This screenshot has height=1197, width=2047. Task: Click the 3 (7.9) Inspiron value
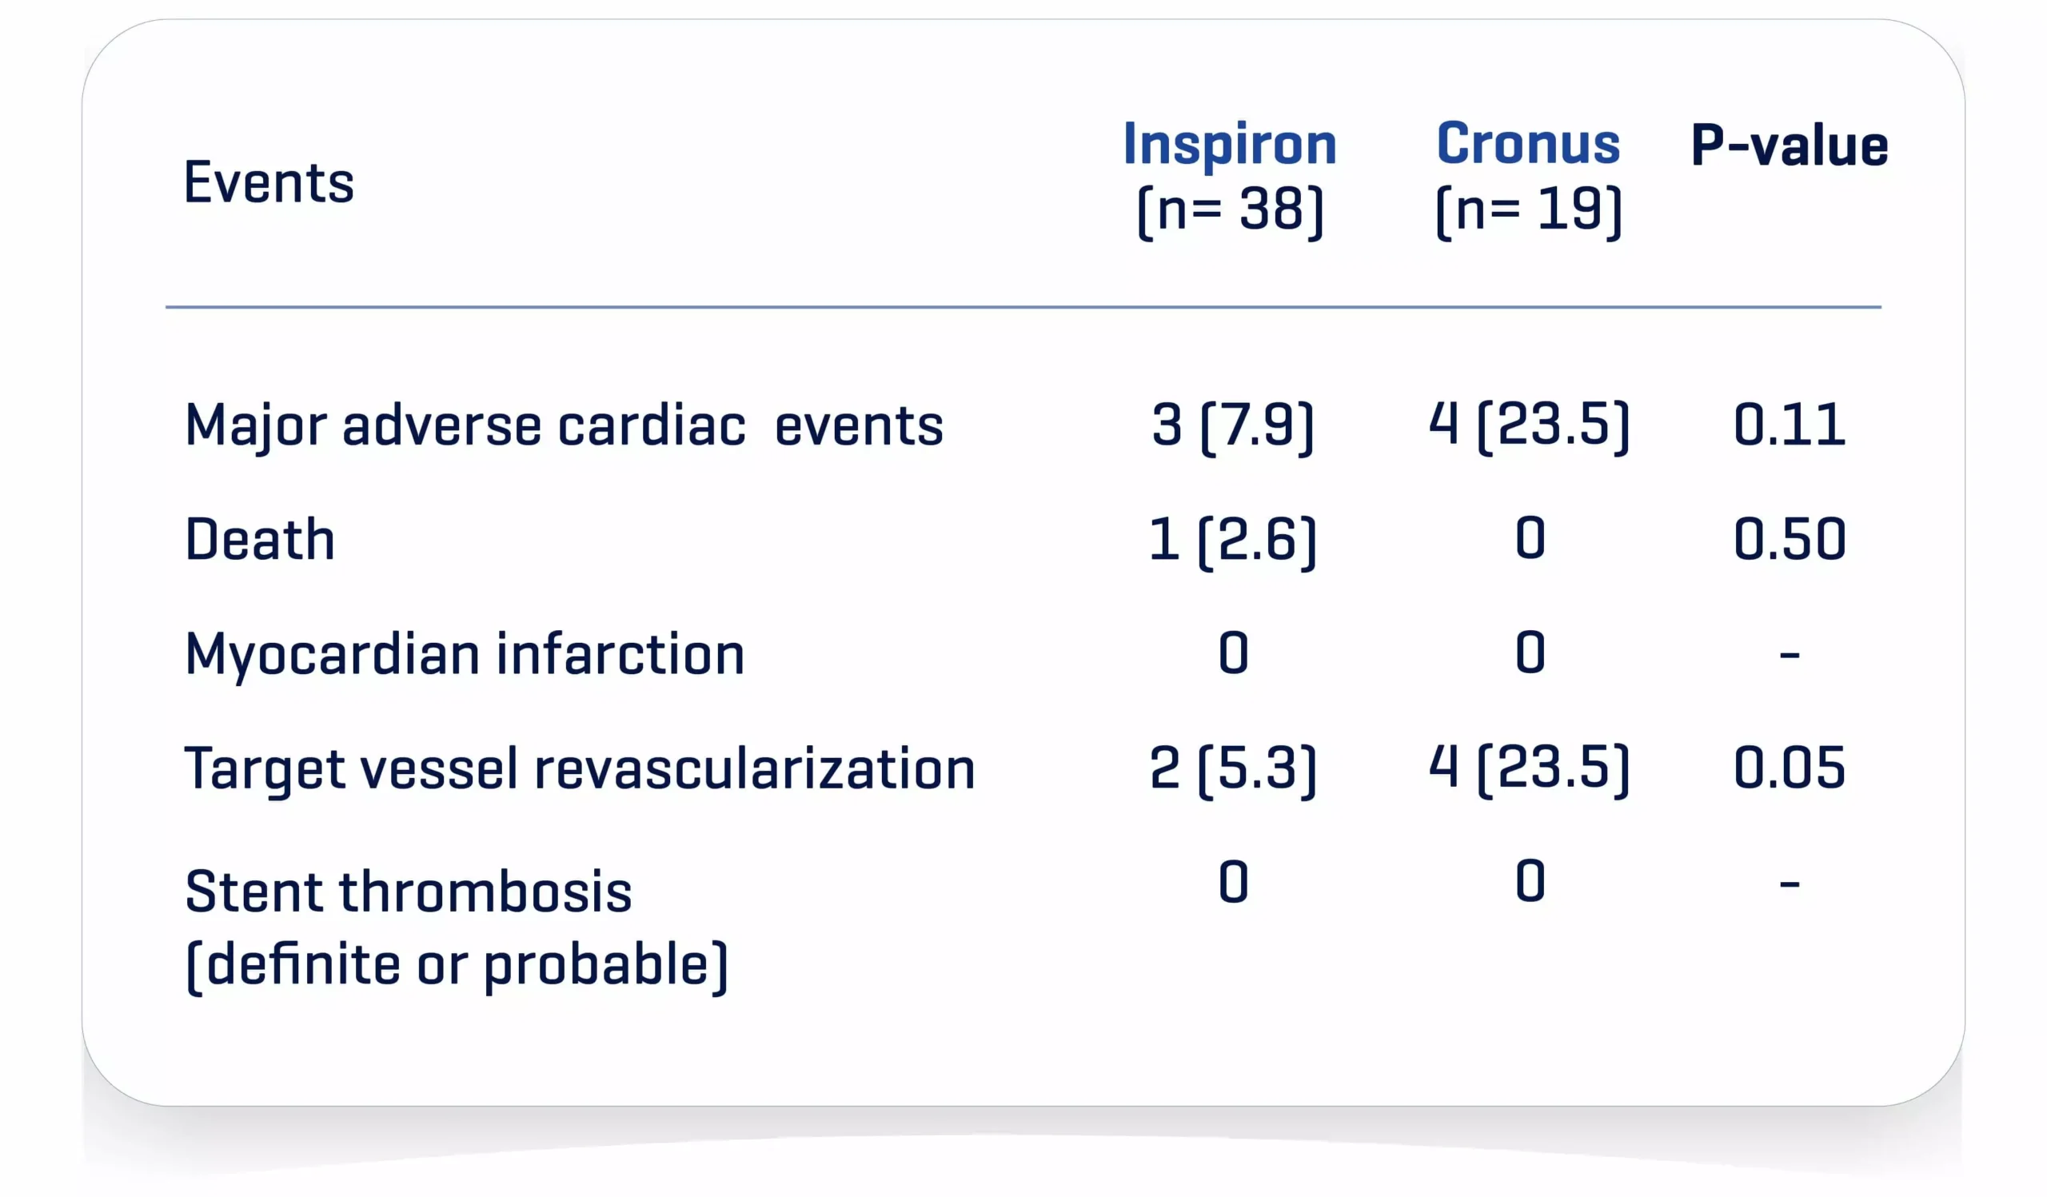click(1232, 425)
